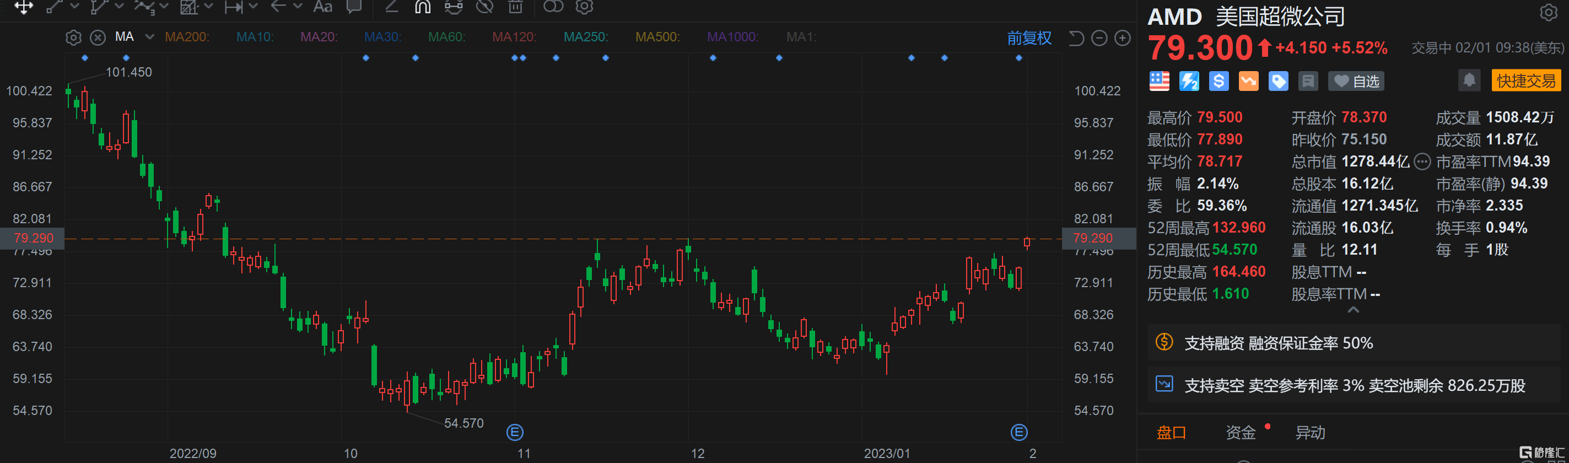
Task: Click the trash can delete drawings icon
Action: click(515, 7)
